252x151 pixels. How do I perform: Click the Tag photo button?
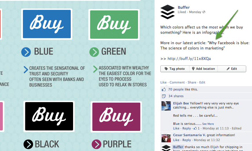[175, 69]
